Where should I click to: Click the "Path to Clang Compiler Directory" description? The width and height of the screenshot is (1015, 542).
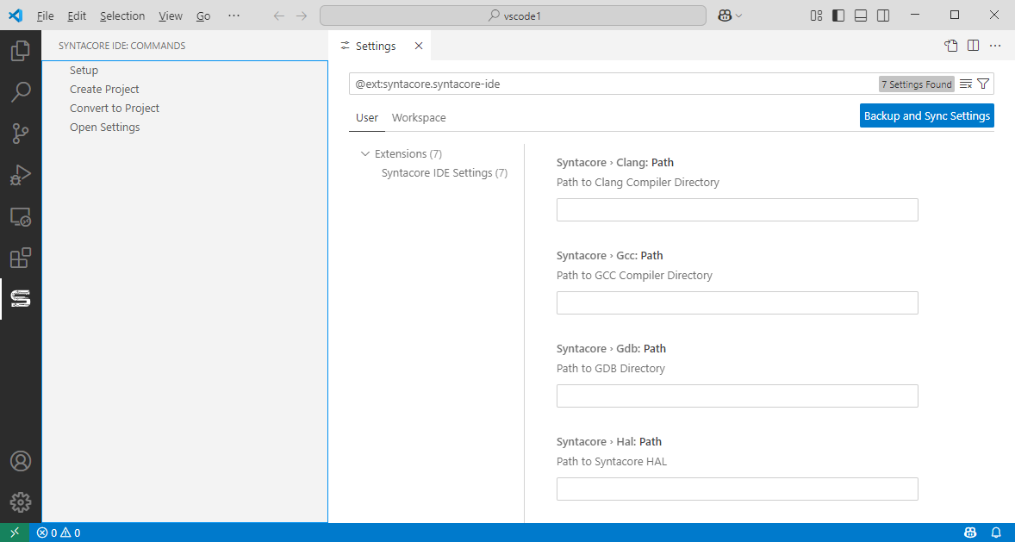click(638, 183)
